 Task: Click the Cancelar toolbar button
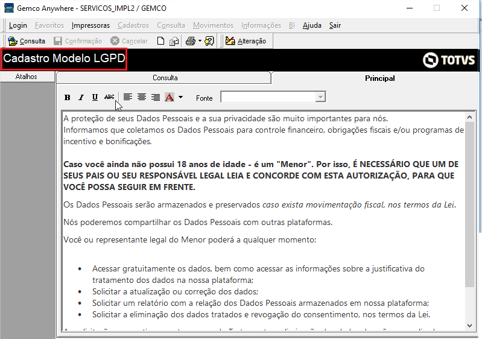pyautogui.click(x=129, y=41)
